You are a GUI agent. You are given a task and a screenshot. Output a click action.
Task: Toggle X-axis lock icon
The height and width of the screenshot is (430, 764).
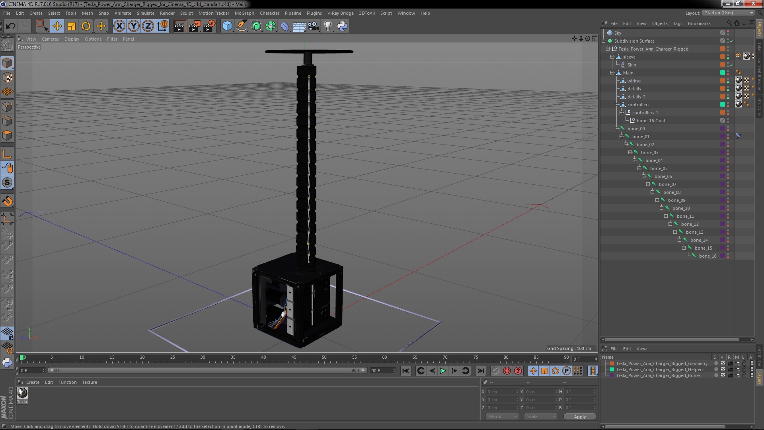click(119, 26)
